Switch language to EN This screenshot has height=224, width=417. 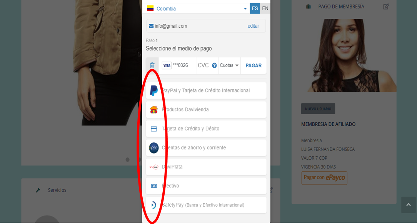(x=265, y=8)
